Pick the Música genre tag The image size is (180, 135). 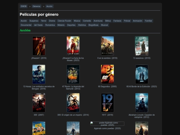pos(77,21)
